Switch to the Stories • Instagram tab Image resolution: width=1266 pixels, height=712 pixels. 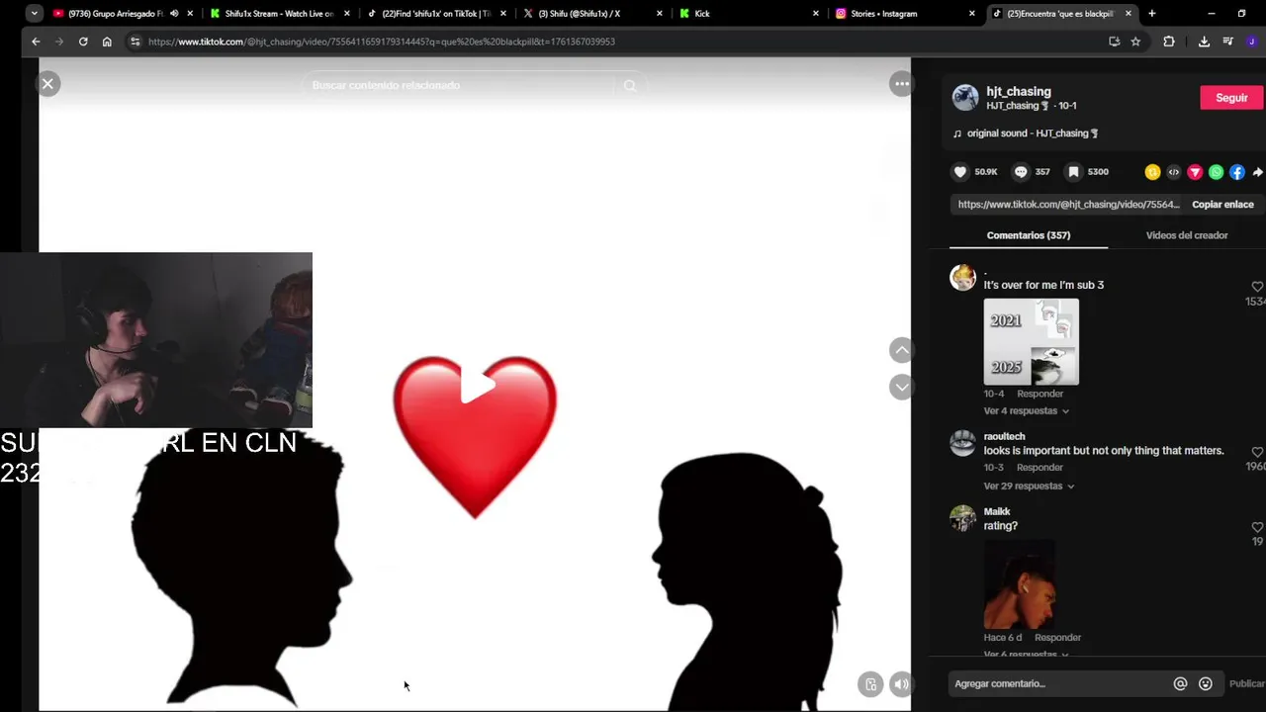point(902,14)
